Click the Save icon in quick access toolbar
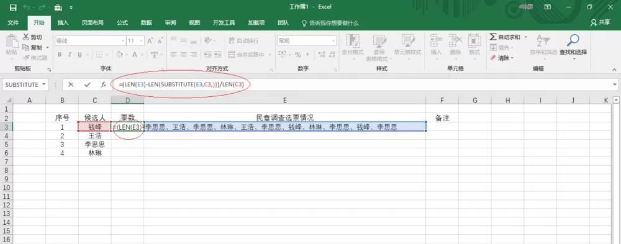 12,7
